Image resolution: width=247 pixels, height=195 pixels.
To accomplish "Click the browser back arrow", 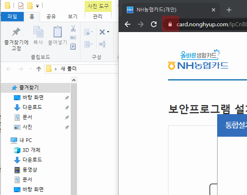I will click(127, 24).
